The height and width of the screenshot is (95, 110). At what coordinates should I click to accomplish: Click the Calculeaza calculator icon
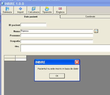point(34,9)
